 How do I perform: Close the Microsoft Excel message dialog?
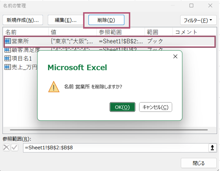point(175,57)
